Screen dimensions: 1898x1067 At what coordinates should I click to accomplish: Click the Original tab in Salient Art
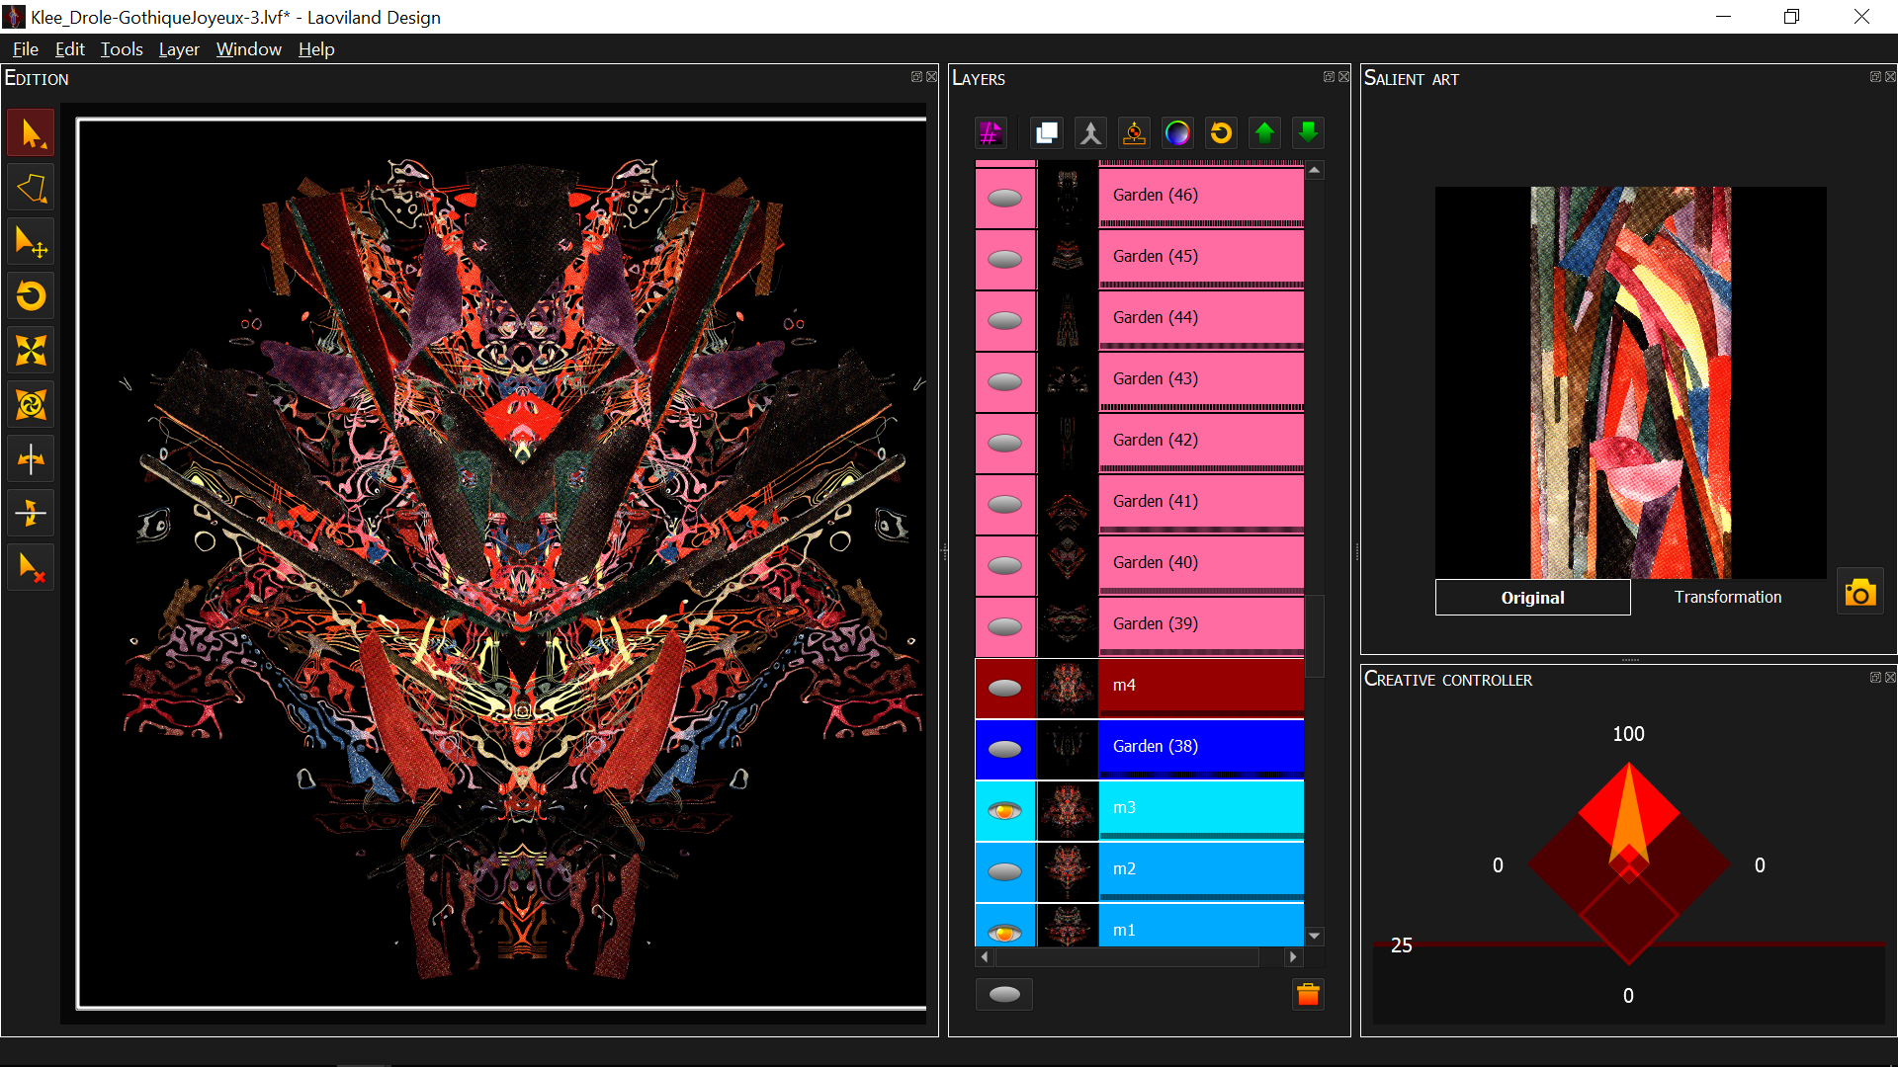pos(1531,597)
